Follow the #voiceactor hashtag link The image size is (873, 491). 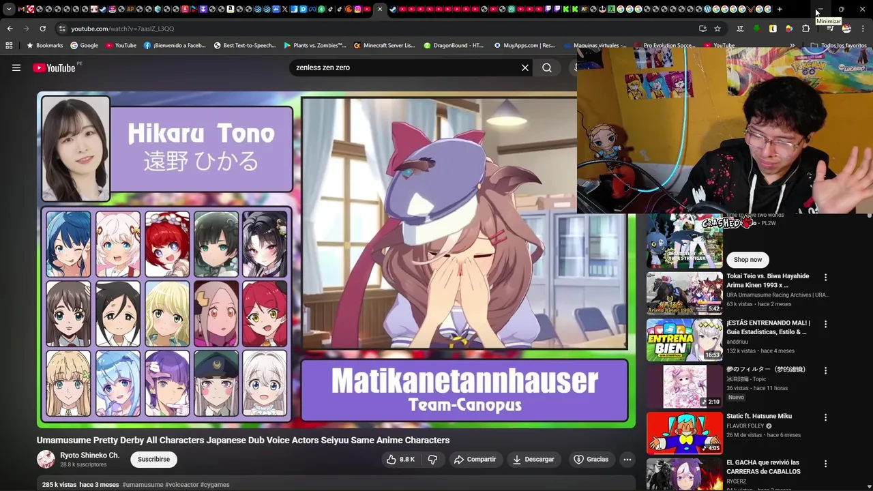[x=181, y=485]
